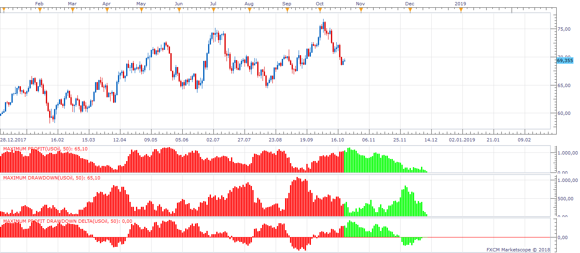Click the 09.02 date axis label
This screenshot has height=253, width=580.
524,140
